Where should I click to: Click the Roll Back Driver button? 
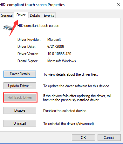[x=20, y=97]
